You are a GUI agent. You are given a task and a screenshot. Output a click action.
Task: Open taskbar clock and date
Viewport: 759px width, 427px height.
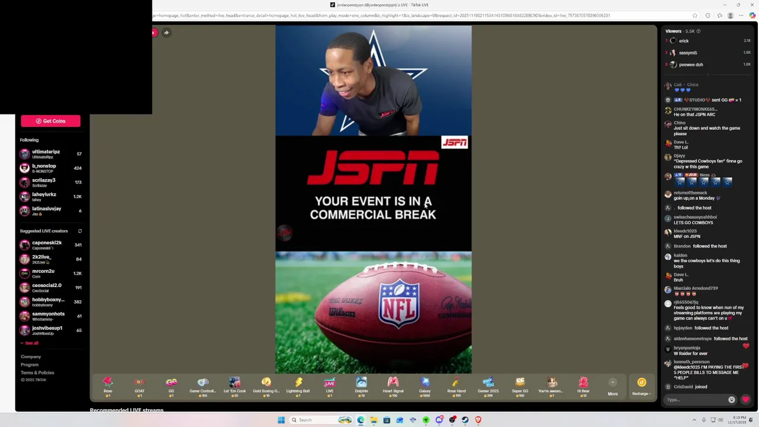pos(738,420)
